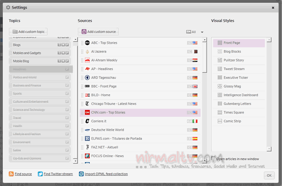282x186 pixels.
Task: Select the Tweet Stream visual style
Action: coord(239,69)
